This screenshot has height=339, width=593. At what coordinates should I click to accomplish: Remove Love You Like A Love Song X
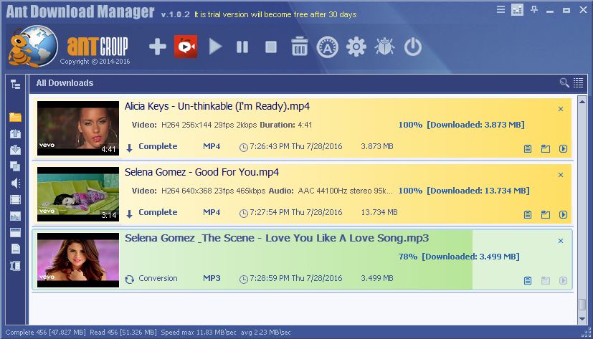point(561,241)
